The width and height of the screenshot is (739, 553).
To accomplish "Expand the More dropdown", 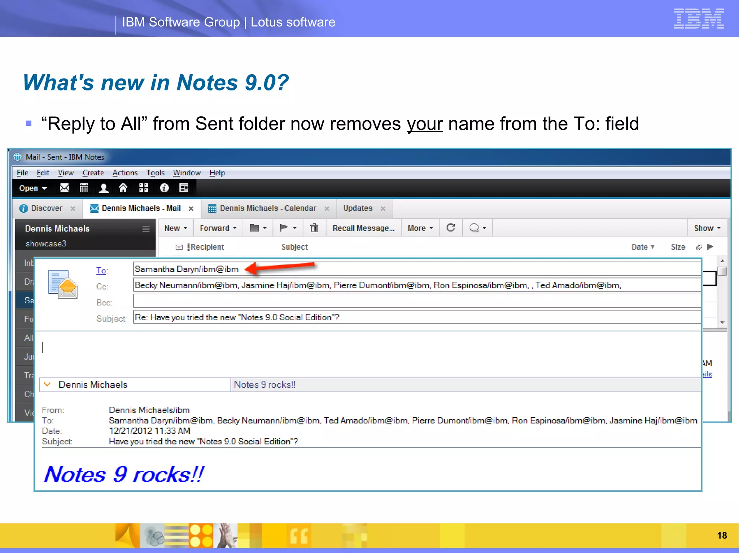I will coord(420,228).
